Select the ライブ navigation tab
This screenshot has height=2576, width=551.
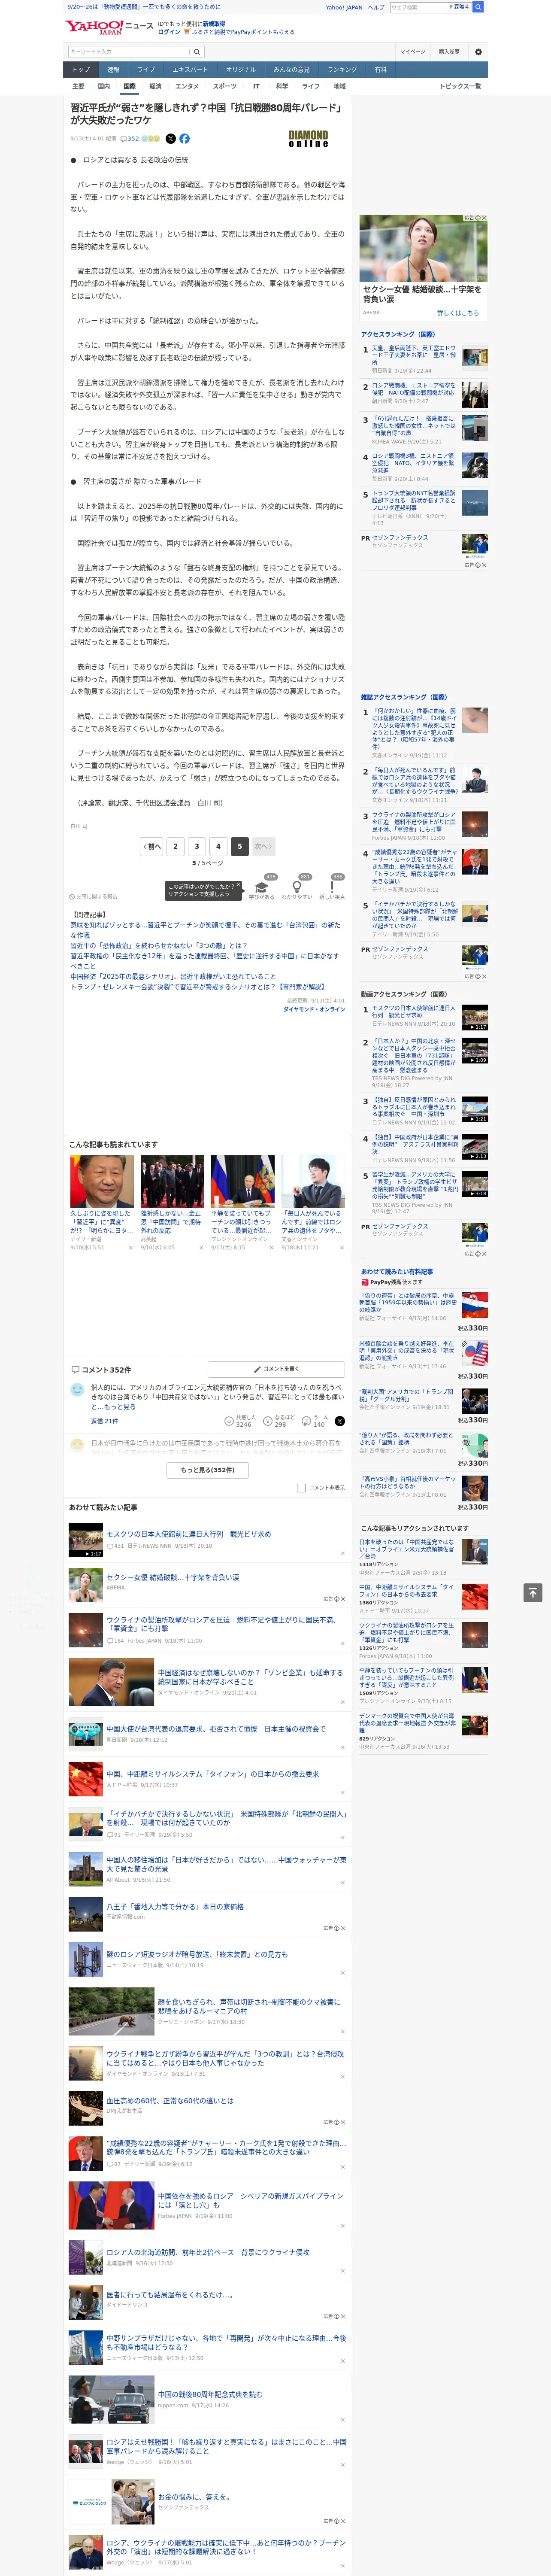coord(146,70)
